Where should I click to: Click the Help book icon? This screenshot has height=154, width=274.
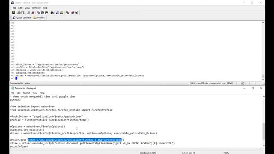coord(73,13)
